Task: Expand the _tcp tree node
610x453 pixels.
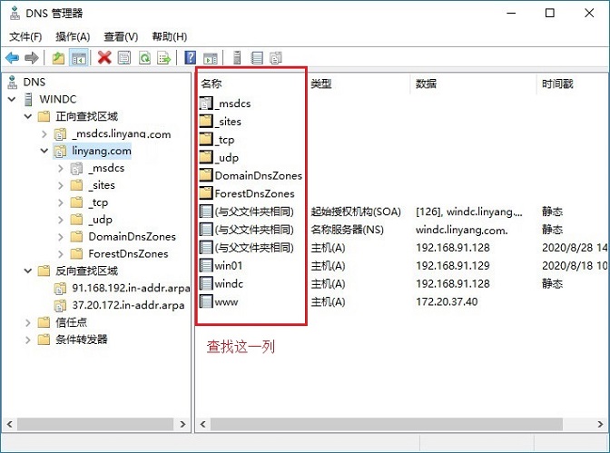Action: [61, 202]
